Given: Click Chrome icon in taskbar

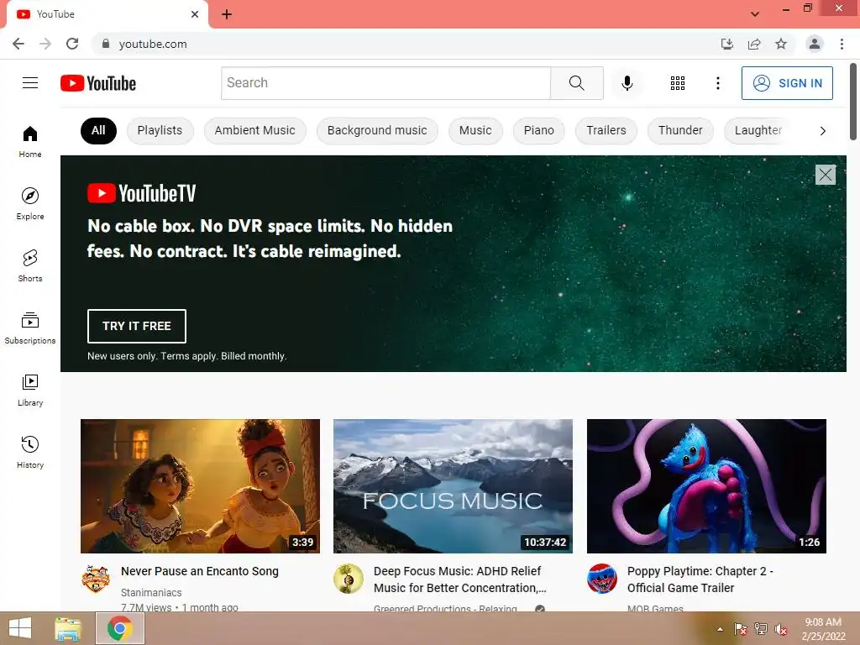Looking at the screenshot, I should 120,628.
